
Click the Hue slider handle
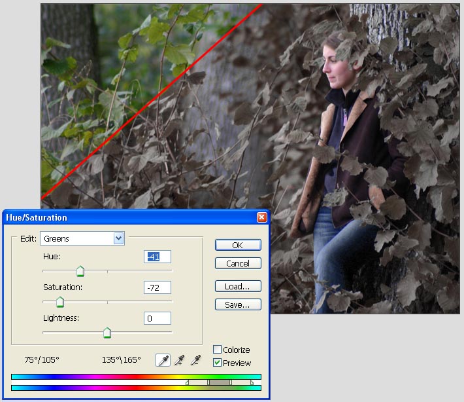80,271
